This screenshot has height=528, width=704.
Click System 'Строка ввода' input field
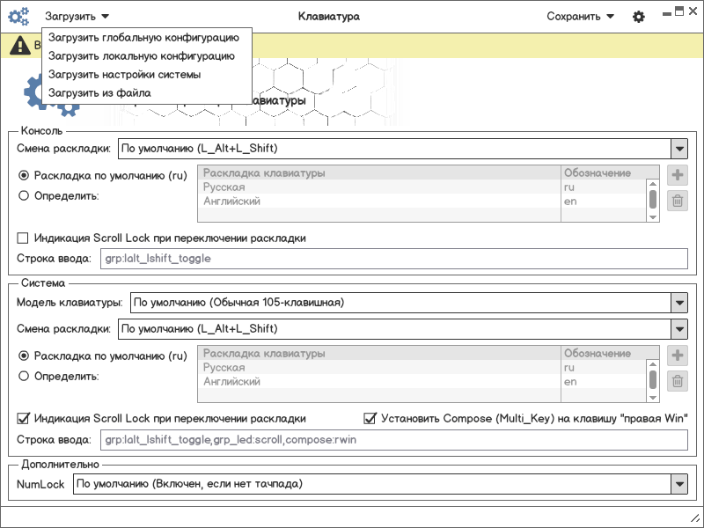pyautogui.click(x=394, y=439)
